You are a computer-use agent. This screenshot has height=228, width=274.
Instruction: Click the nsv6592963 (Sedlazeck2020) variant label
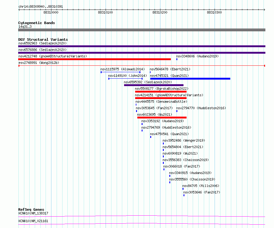tap(42, 43)
